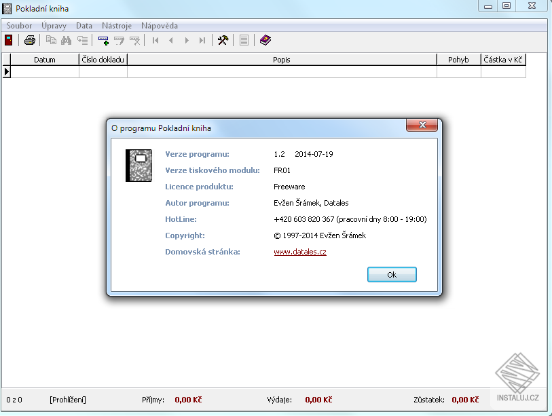Viewport: 552px width, 416px height.
Task: Click the document lines report icon
Action: pos(244,40)
